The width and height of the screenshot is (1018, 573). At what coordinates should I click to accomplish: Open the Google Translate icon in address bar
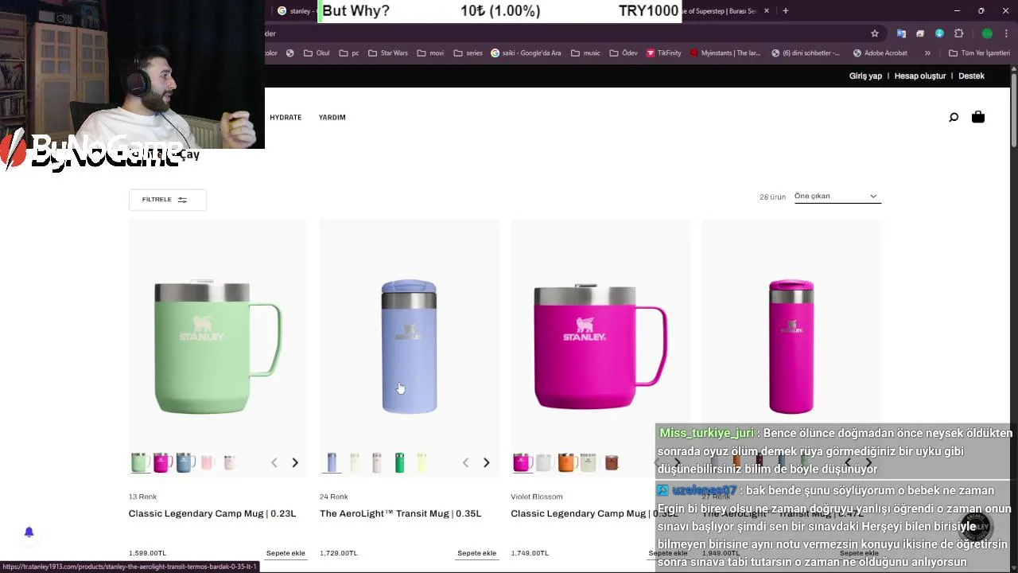tap(901, 33)
